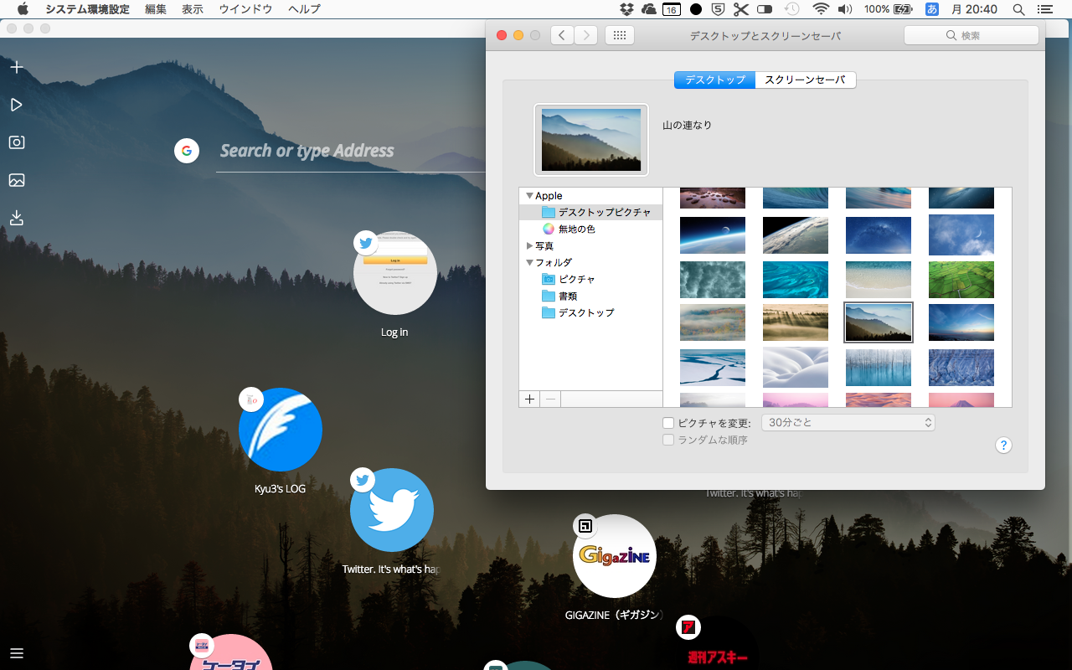Click the 月 20:40 clock
The width and height of the screenshot is (1072, 670).
tap(974, 9)
